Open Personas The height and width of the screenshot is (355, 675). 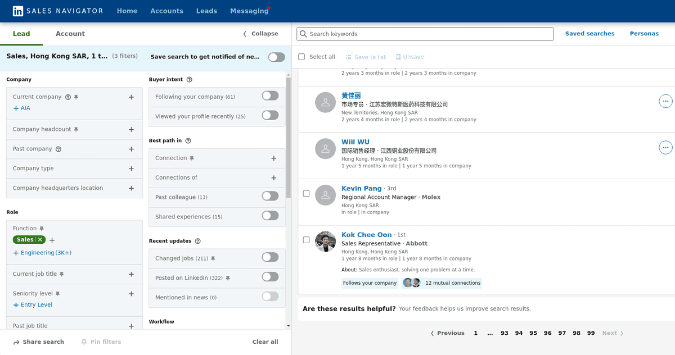(x=644, y=34)
